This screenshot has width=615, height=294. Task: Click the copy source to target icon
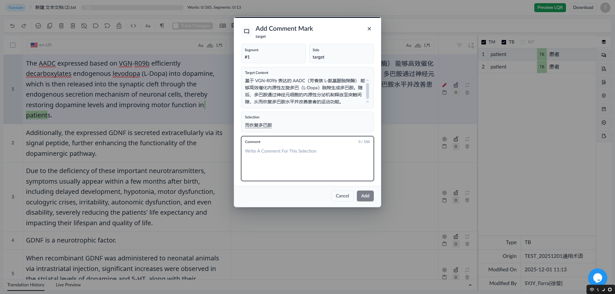(x=50, y=26)
